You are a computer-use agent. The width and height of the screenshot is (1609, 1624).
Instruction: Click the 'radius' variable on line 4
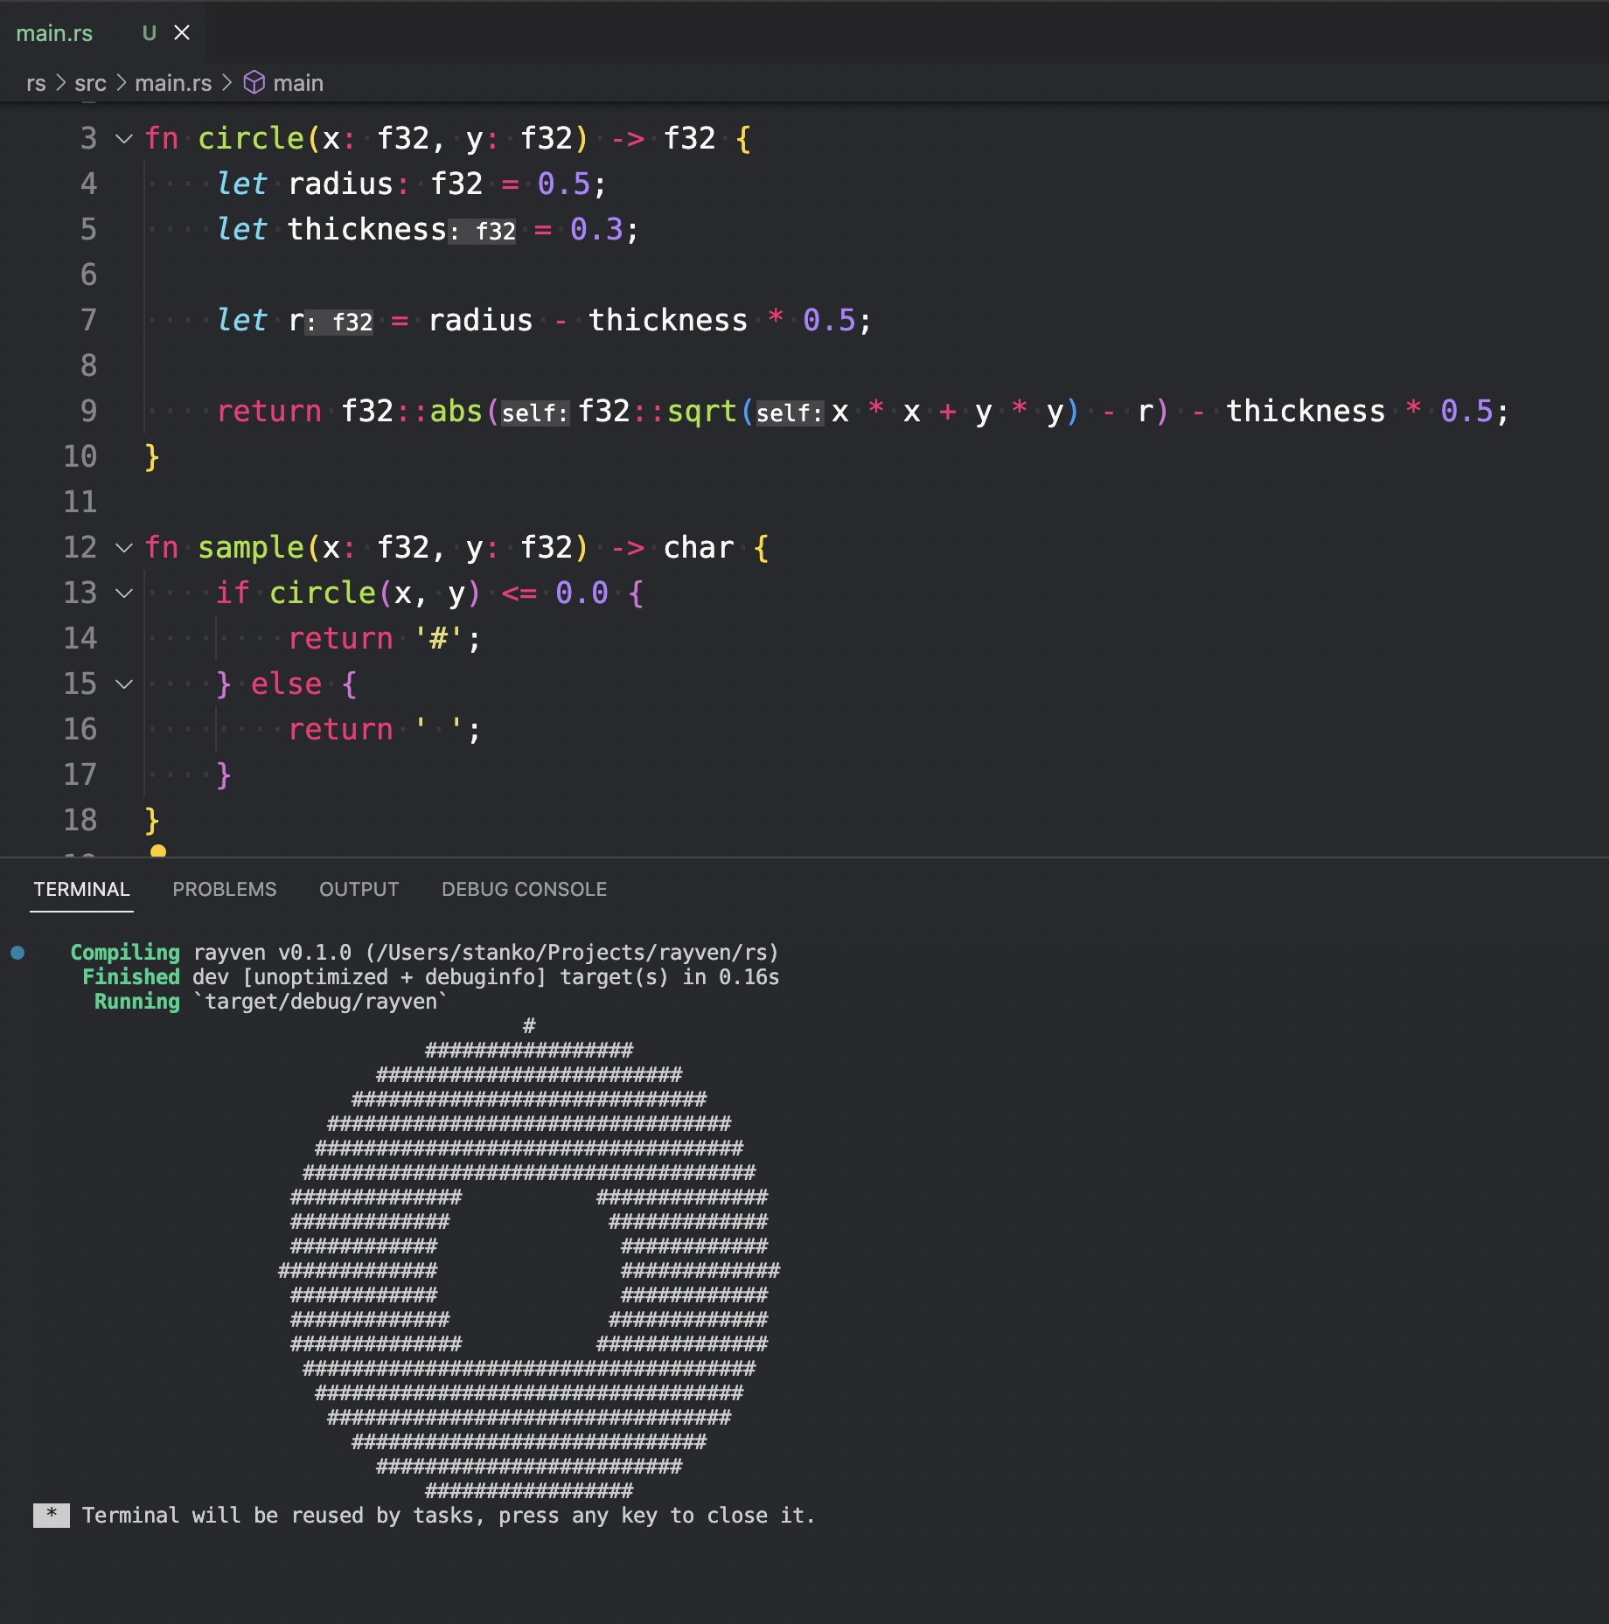[340, 184]
